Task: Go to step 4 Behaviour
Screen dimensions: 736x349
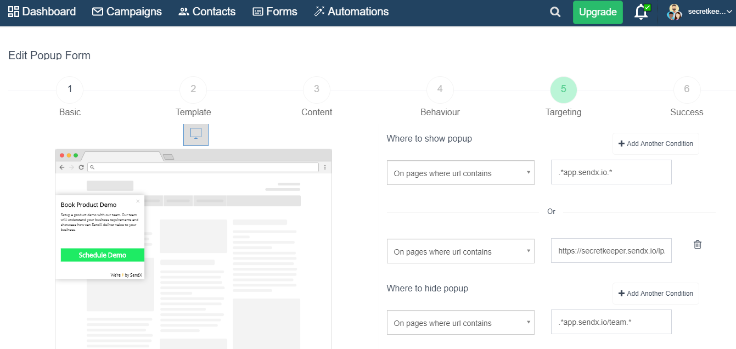Action: (x=440, y=90)
